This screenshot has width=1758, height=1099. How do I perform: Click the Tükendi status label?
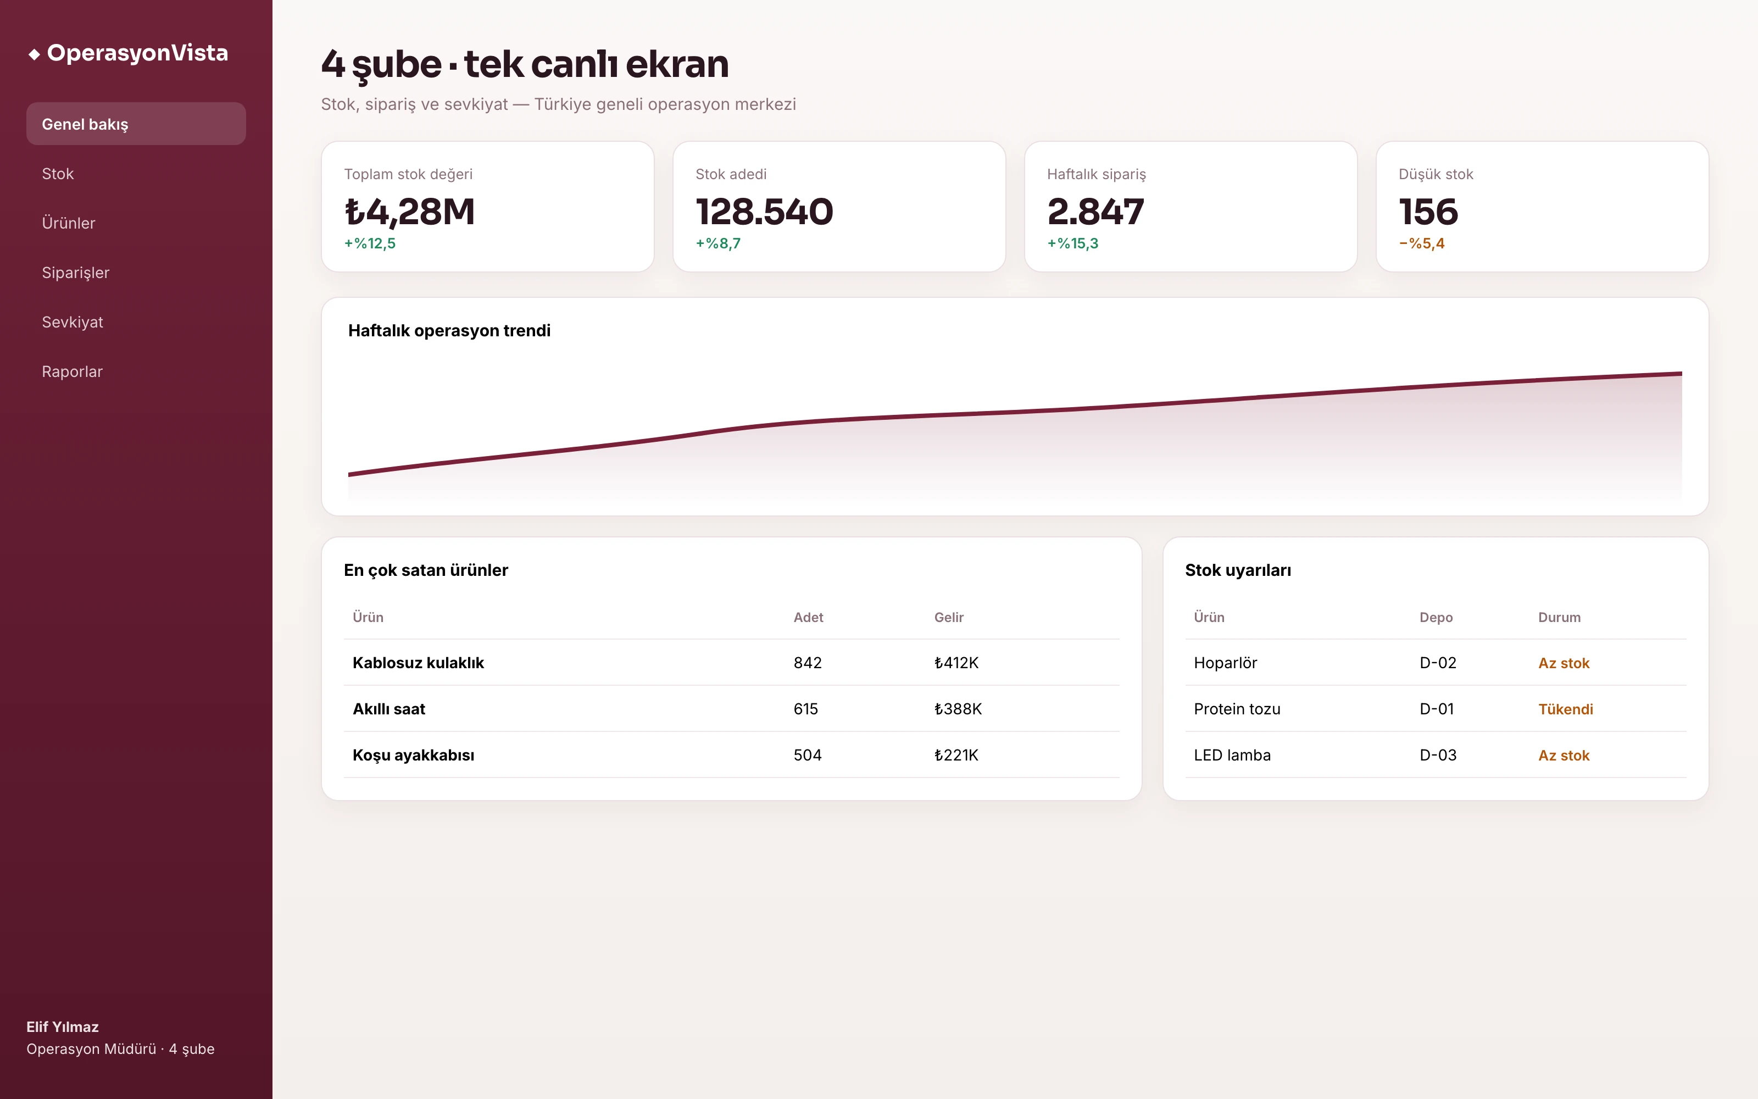coord(1566,709)
